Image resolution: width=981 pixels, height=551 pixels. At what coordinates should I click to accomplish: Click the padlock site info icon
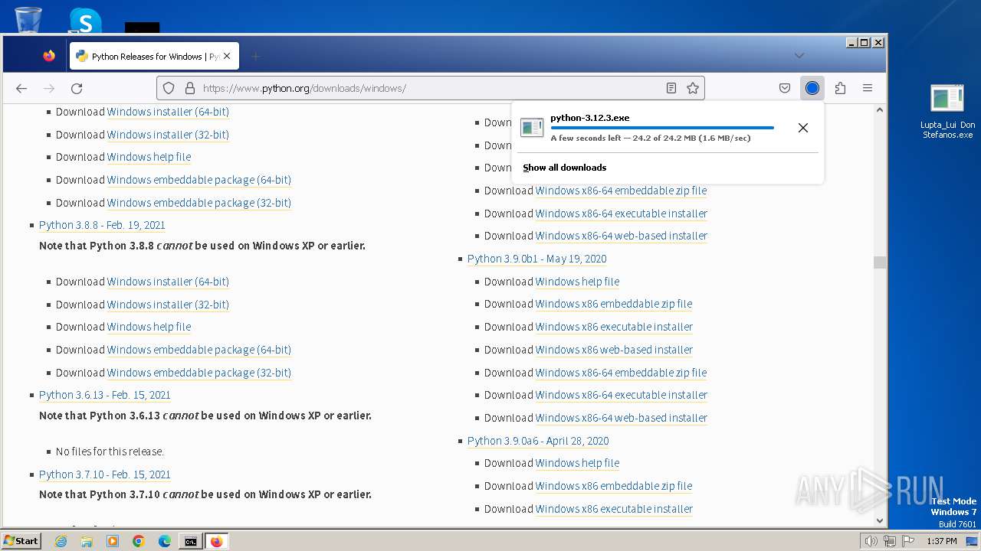[189, 88]
